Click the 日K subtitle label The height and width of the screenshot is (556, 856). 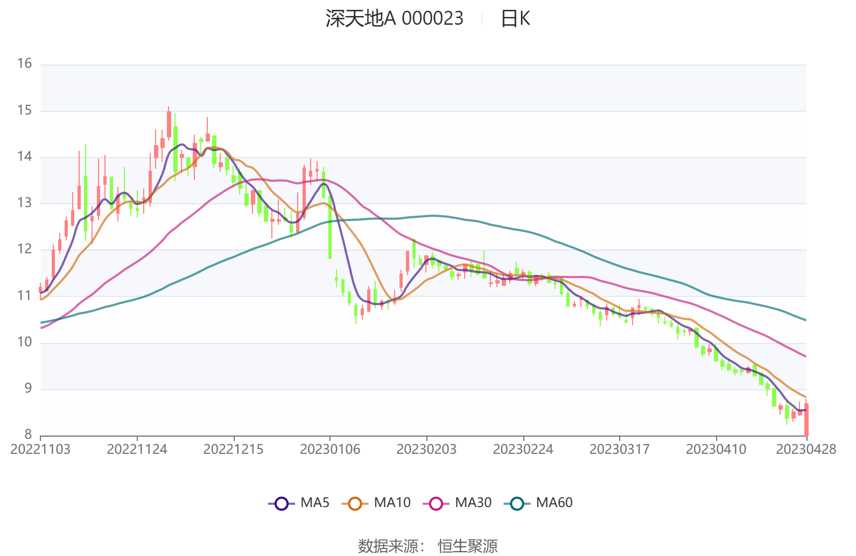click(515, 19)
